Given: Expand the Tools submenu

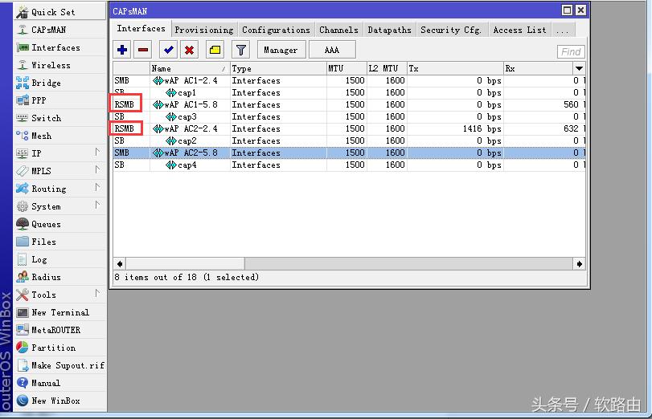Looking at the screenshot, I should pyautogui.click(x=97, y=293).
